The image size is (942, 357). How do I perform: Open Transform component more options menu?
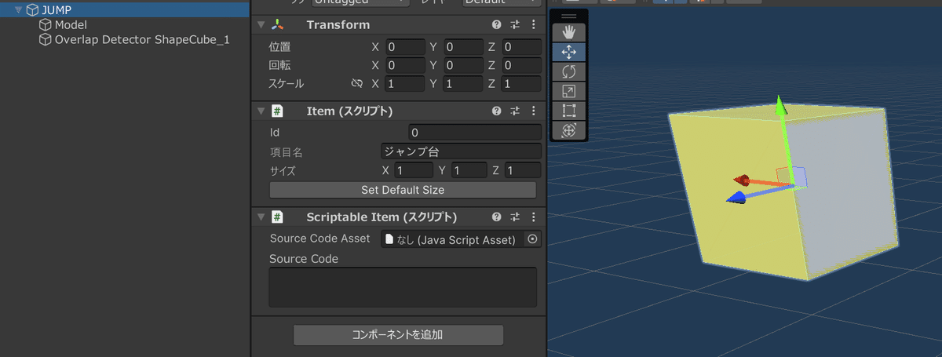point(534,25)
